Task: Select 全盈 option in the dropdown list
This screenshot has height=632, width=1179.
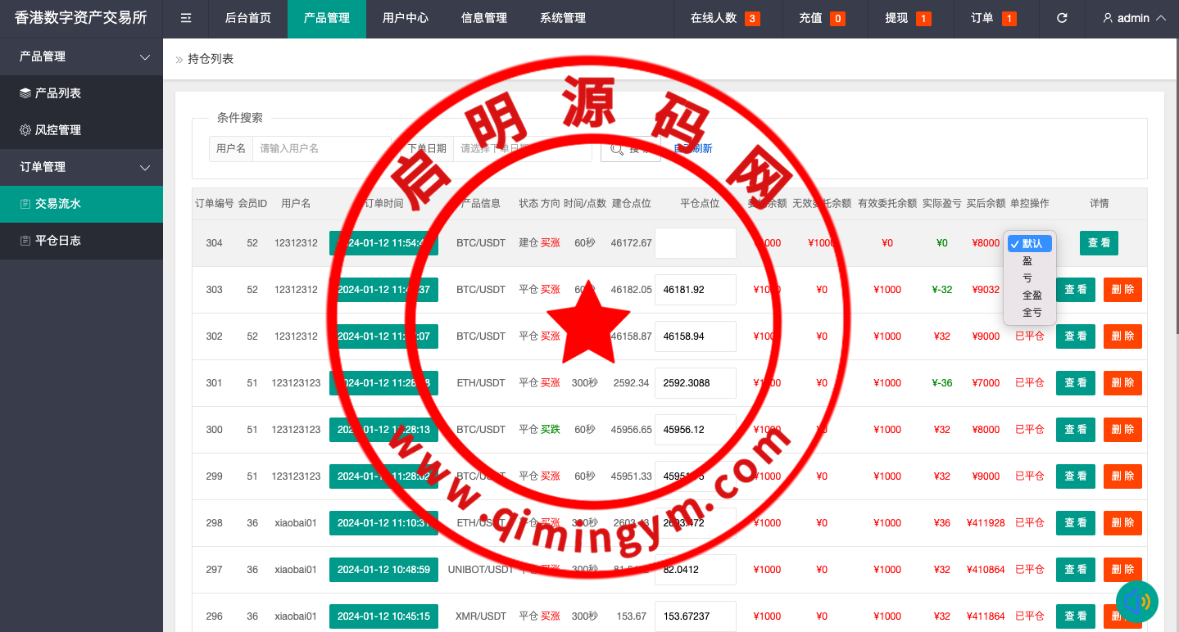Action: coord(1032,296)
